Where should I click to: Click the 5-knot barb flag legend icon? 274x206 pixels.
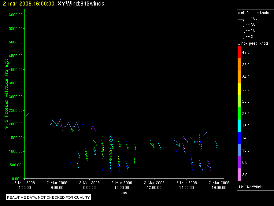pos(241,37)
